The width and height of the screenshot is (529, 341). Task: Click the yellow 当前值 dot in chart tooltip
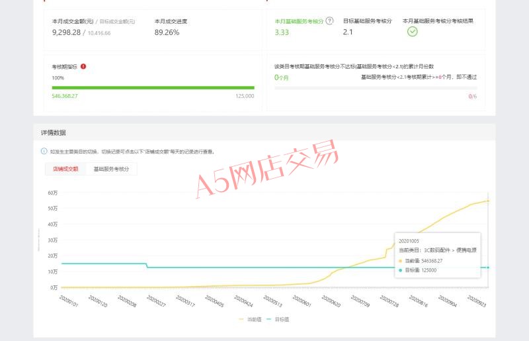pyautogui.click(x=401, y=261)
